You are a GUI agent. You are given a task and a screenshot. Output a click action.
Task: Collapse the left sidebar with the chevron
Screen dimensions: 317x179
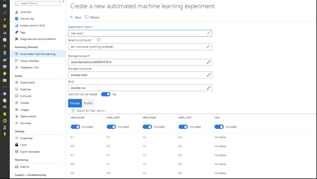click(x=63, y=2)
